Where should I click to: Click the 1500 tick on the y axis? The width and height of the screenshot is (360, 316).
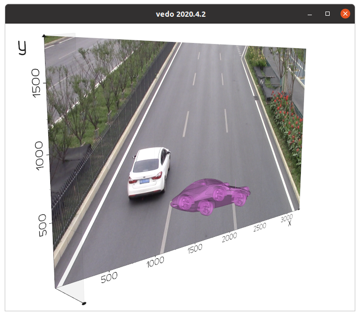pos(36,83)
